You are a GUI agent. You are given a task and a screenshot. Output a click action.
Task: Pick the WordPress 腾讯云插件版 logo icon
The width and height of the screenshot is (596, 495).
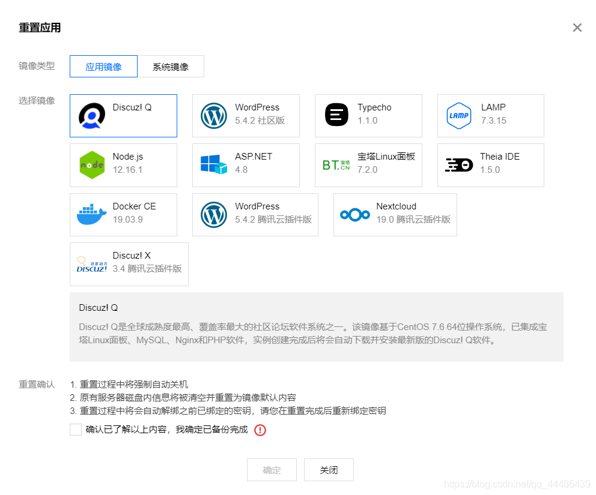click(214, 215)
